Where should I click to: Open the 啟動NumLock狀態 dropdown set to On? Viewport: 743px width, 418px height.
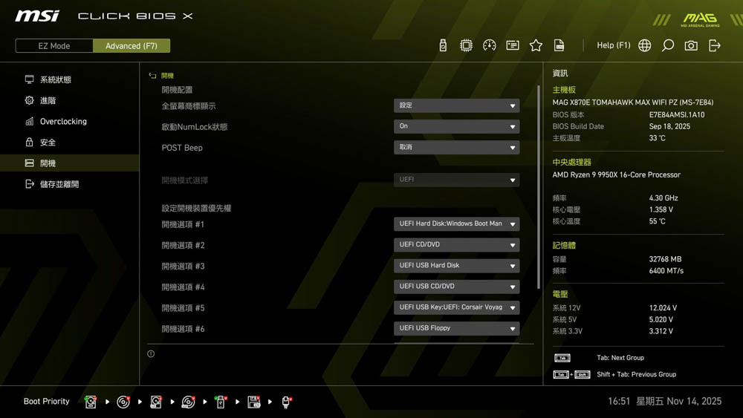pyautogui.click(x=456, y=126)
